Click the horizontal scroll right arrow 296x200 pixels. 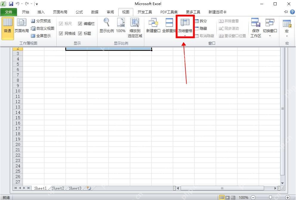(275, 188)
